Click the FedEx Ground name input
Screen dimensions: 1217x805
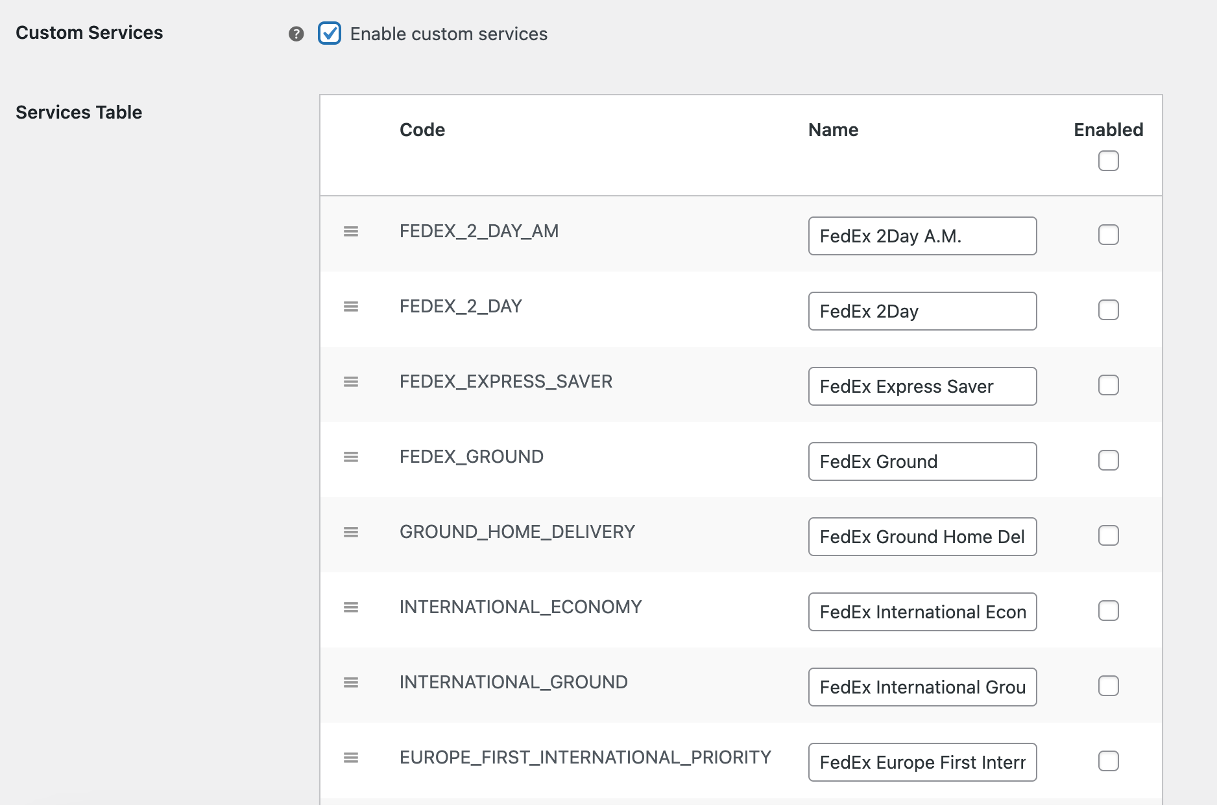(x=922, y=461)
